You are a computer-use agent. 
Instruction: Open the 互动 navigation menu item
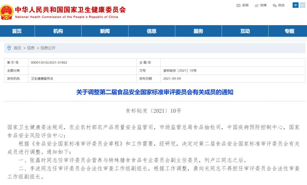coord(245,31)
